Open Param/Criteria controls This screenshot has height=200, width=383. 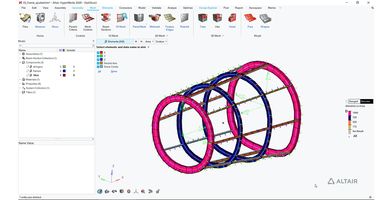(73, 22)
